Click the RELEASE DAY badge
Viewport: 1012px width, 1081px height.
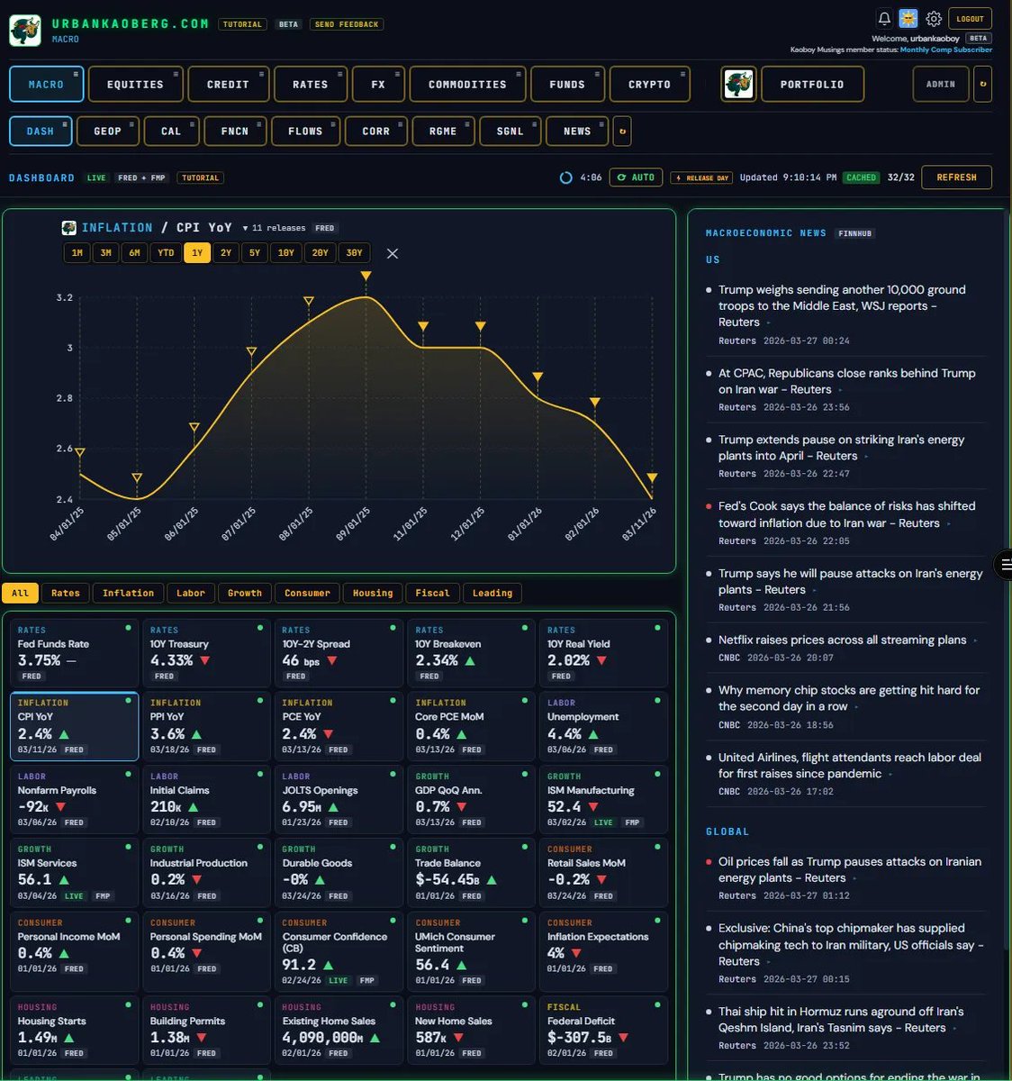(x=701, y=177)
